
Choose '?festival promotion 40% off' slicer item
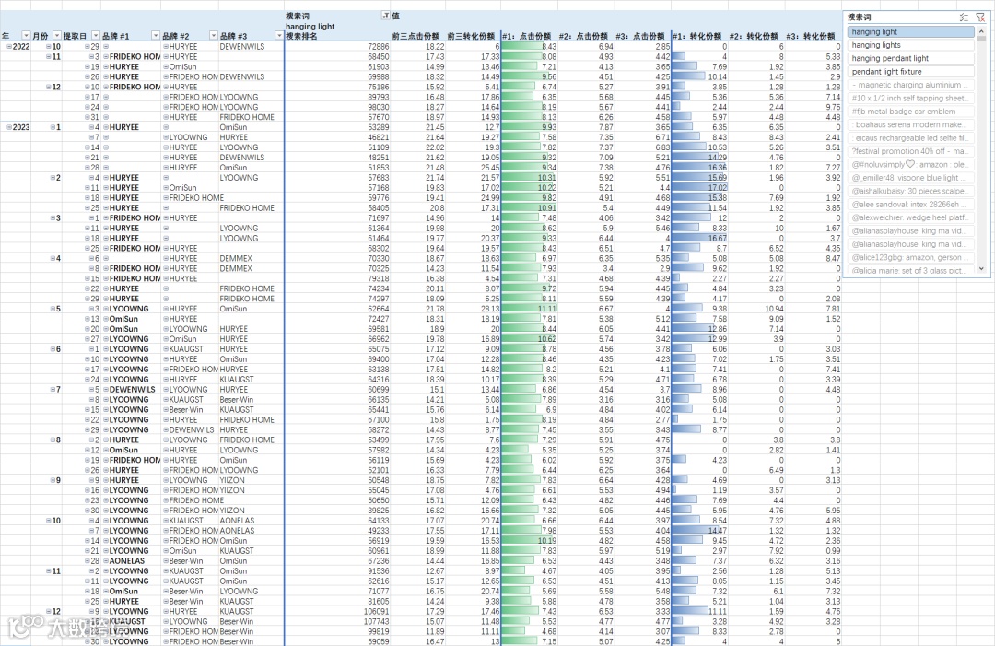[910, 151]
